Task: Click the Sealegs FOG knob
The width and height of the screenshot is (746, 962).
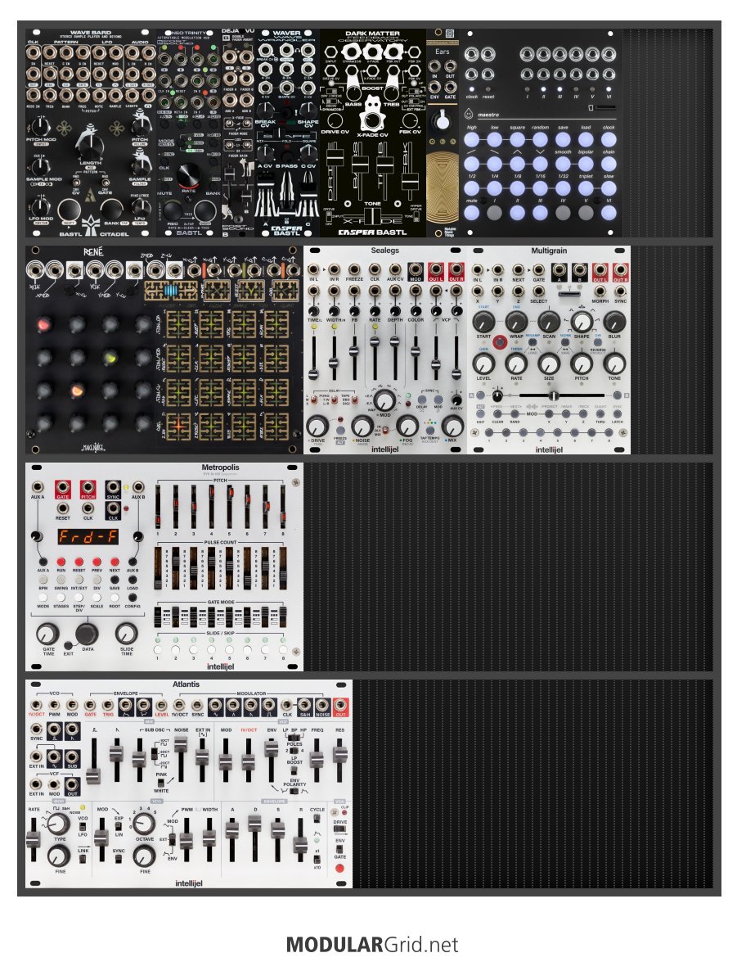Action: point(407,425)
